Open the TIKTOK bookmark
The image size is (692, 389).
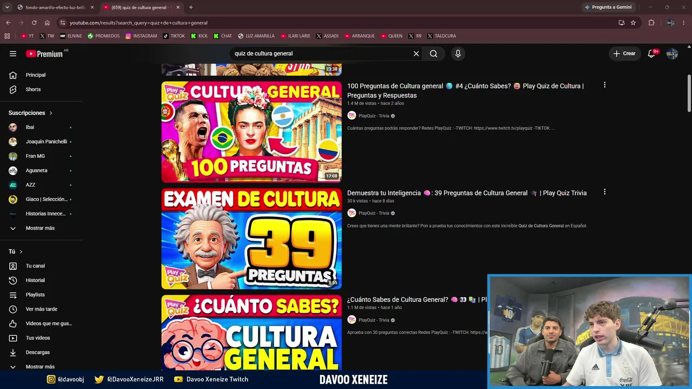(x=173, y=36)
